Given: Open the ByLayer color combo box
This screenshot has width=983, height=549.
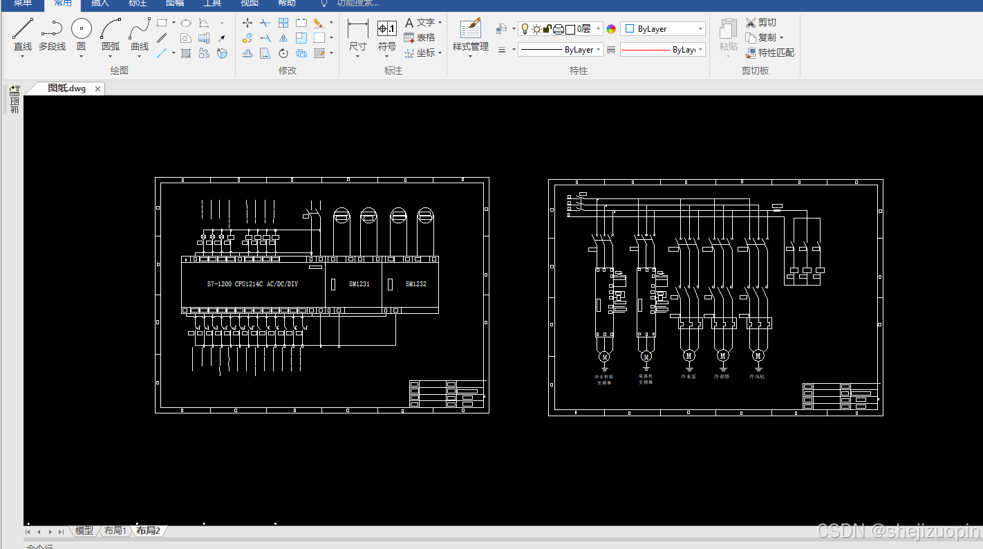Looking at the screenshot, I should [663, 29].
